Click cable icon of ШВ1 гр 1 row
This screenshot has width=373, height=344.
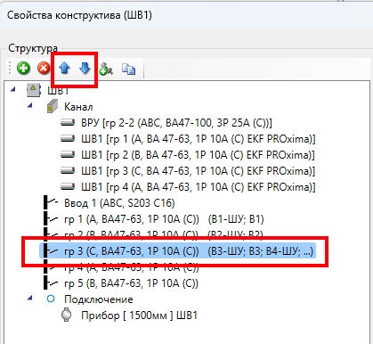[68, 138]
